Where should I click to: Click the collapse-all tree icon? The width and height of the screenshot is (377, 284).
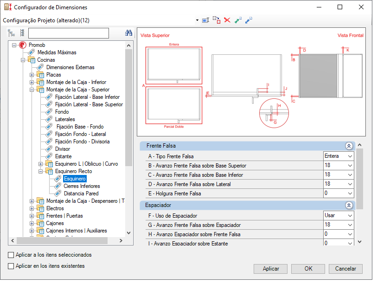point(22,33)
